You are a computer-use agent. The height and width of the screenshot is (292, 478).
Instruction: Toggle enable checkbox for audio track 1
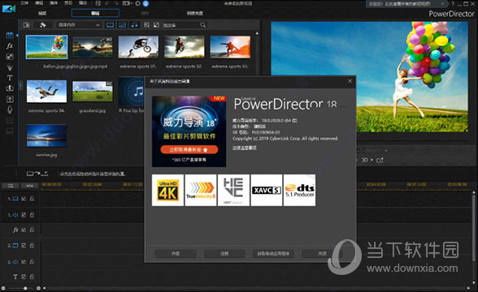24,215
